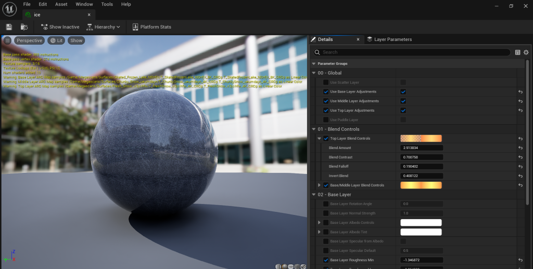The height and width of the screenshot is (269, 533).
Task: Enable override for Use Puddle Layer
Action: (326, 120)
